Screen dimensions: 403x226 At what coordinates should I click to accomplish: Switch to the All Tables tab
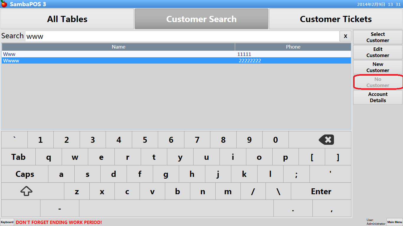pyautogui.click(x=67, y=19)
